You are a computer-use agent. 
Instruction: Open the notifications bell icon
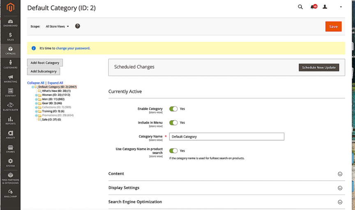click(x=313, y=7)
